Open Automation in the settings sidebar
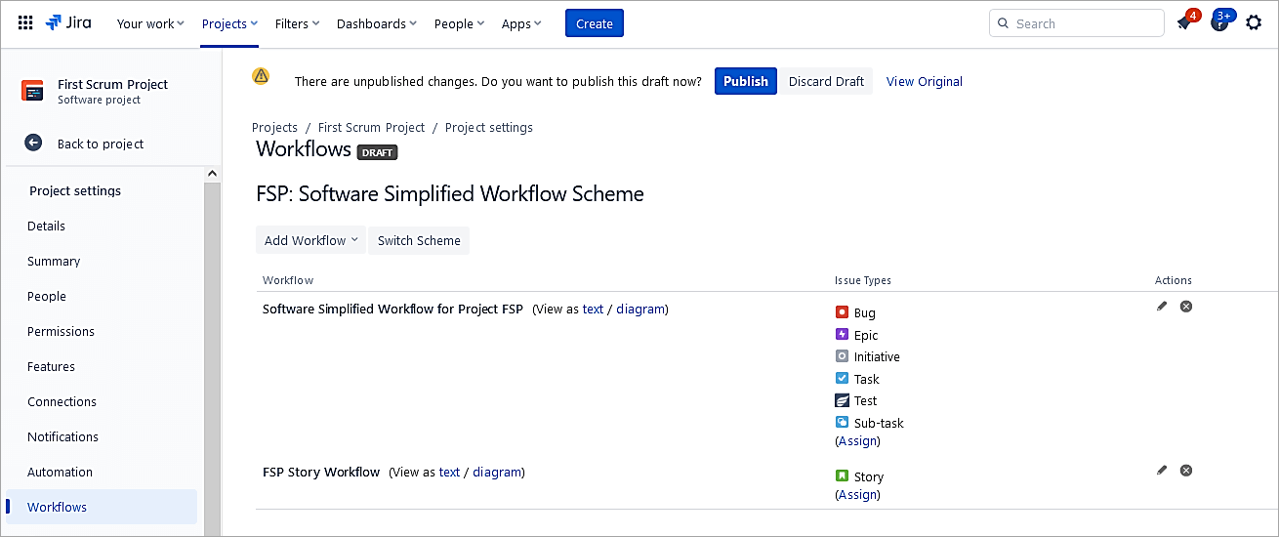Image resolution: width=1279 pixels, height=537 pixels. [x=60, y=472]
